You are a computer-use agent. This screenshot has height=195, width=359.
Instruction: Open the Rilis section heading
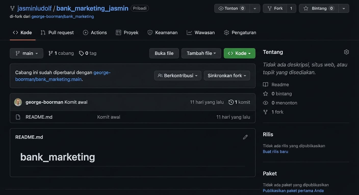pos(268,134)
